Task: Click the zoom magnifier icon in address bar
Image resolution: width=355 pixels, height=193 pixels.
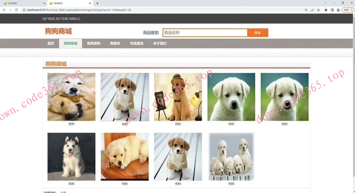Action: click(306, 9)
